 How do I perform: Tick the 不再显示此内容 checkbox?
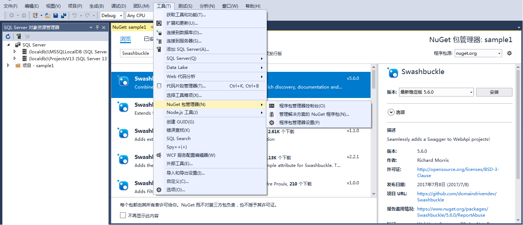(x=123, y=216)
